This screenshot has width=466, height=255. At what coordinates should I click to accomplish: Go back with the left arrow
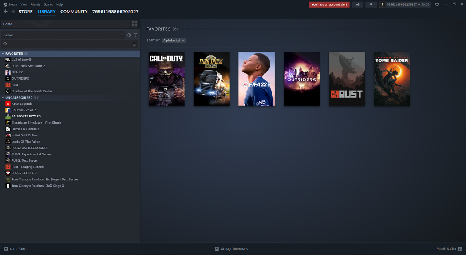[5, 12]
